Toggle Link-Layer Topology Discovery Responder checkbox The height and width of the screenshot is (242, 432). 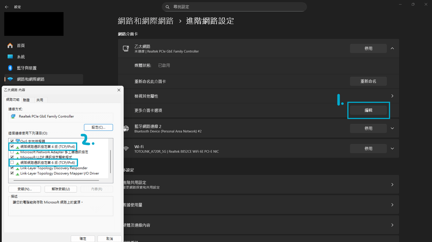(12, 168)
